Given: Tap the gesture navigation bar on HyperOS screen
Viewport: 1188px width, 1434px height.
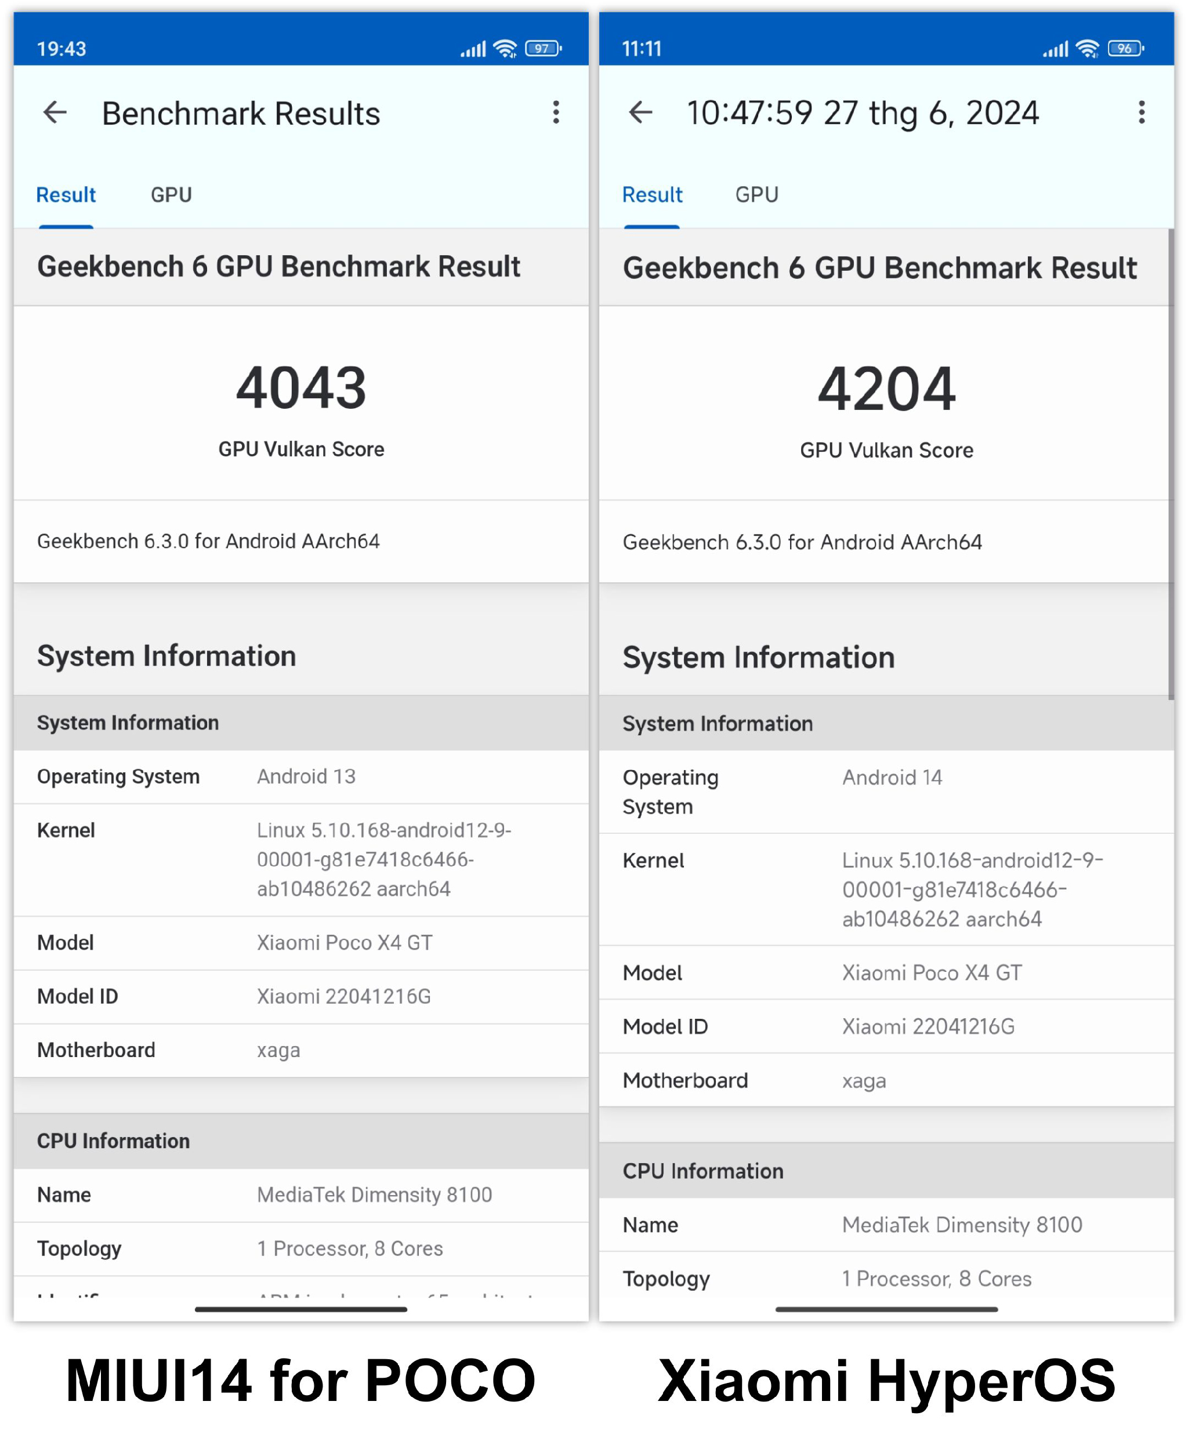Looking at the screenshot, I should [887, 1310].
